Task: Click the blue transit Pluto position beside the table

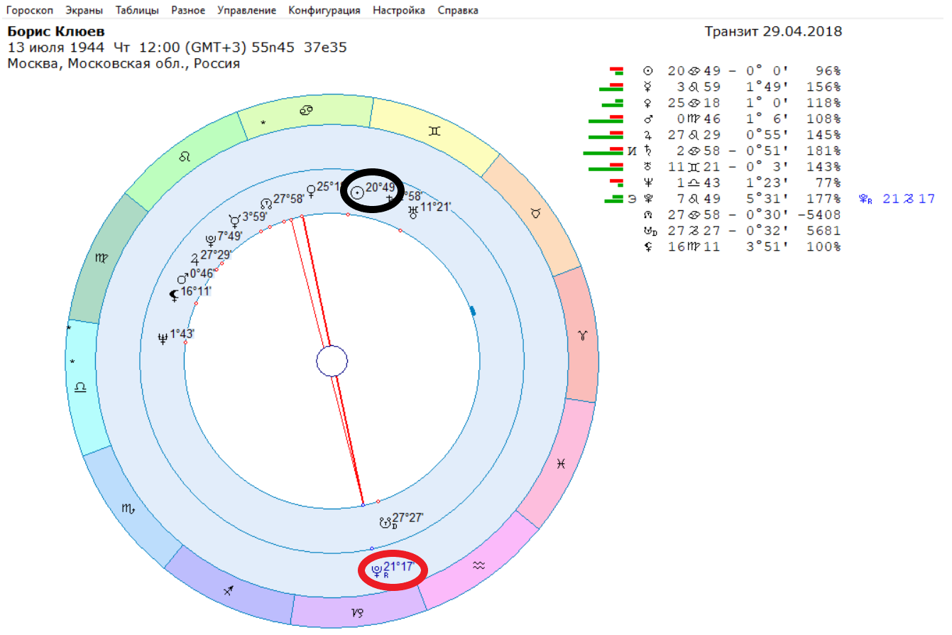Action: (x=897, y=199)
